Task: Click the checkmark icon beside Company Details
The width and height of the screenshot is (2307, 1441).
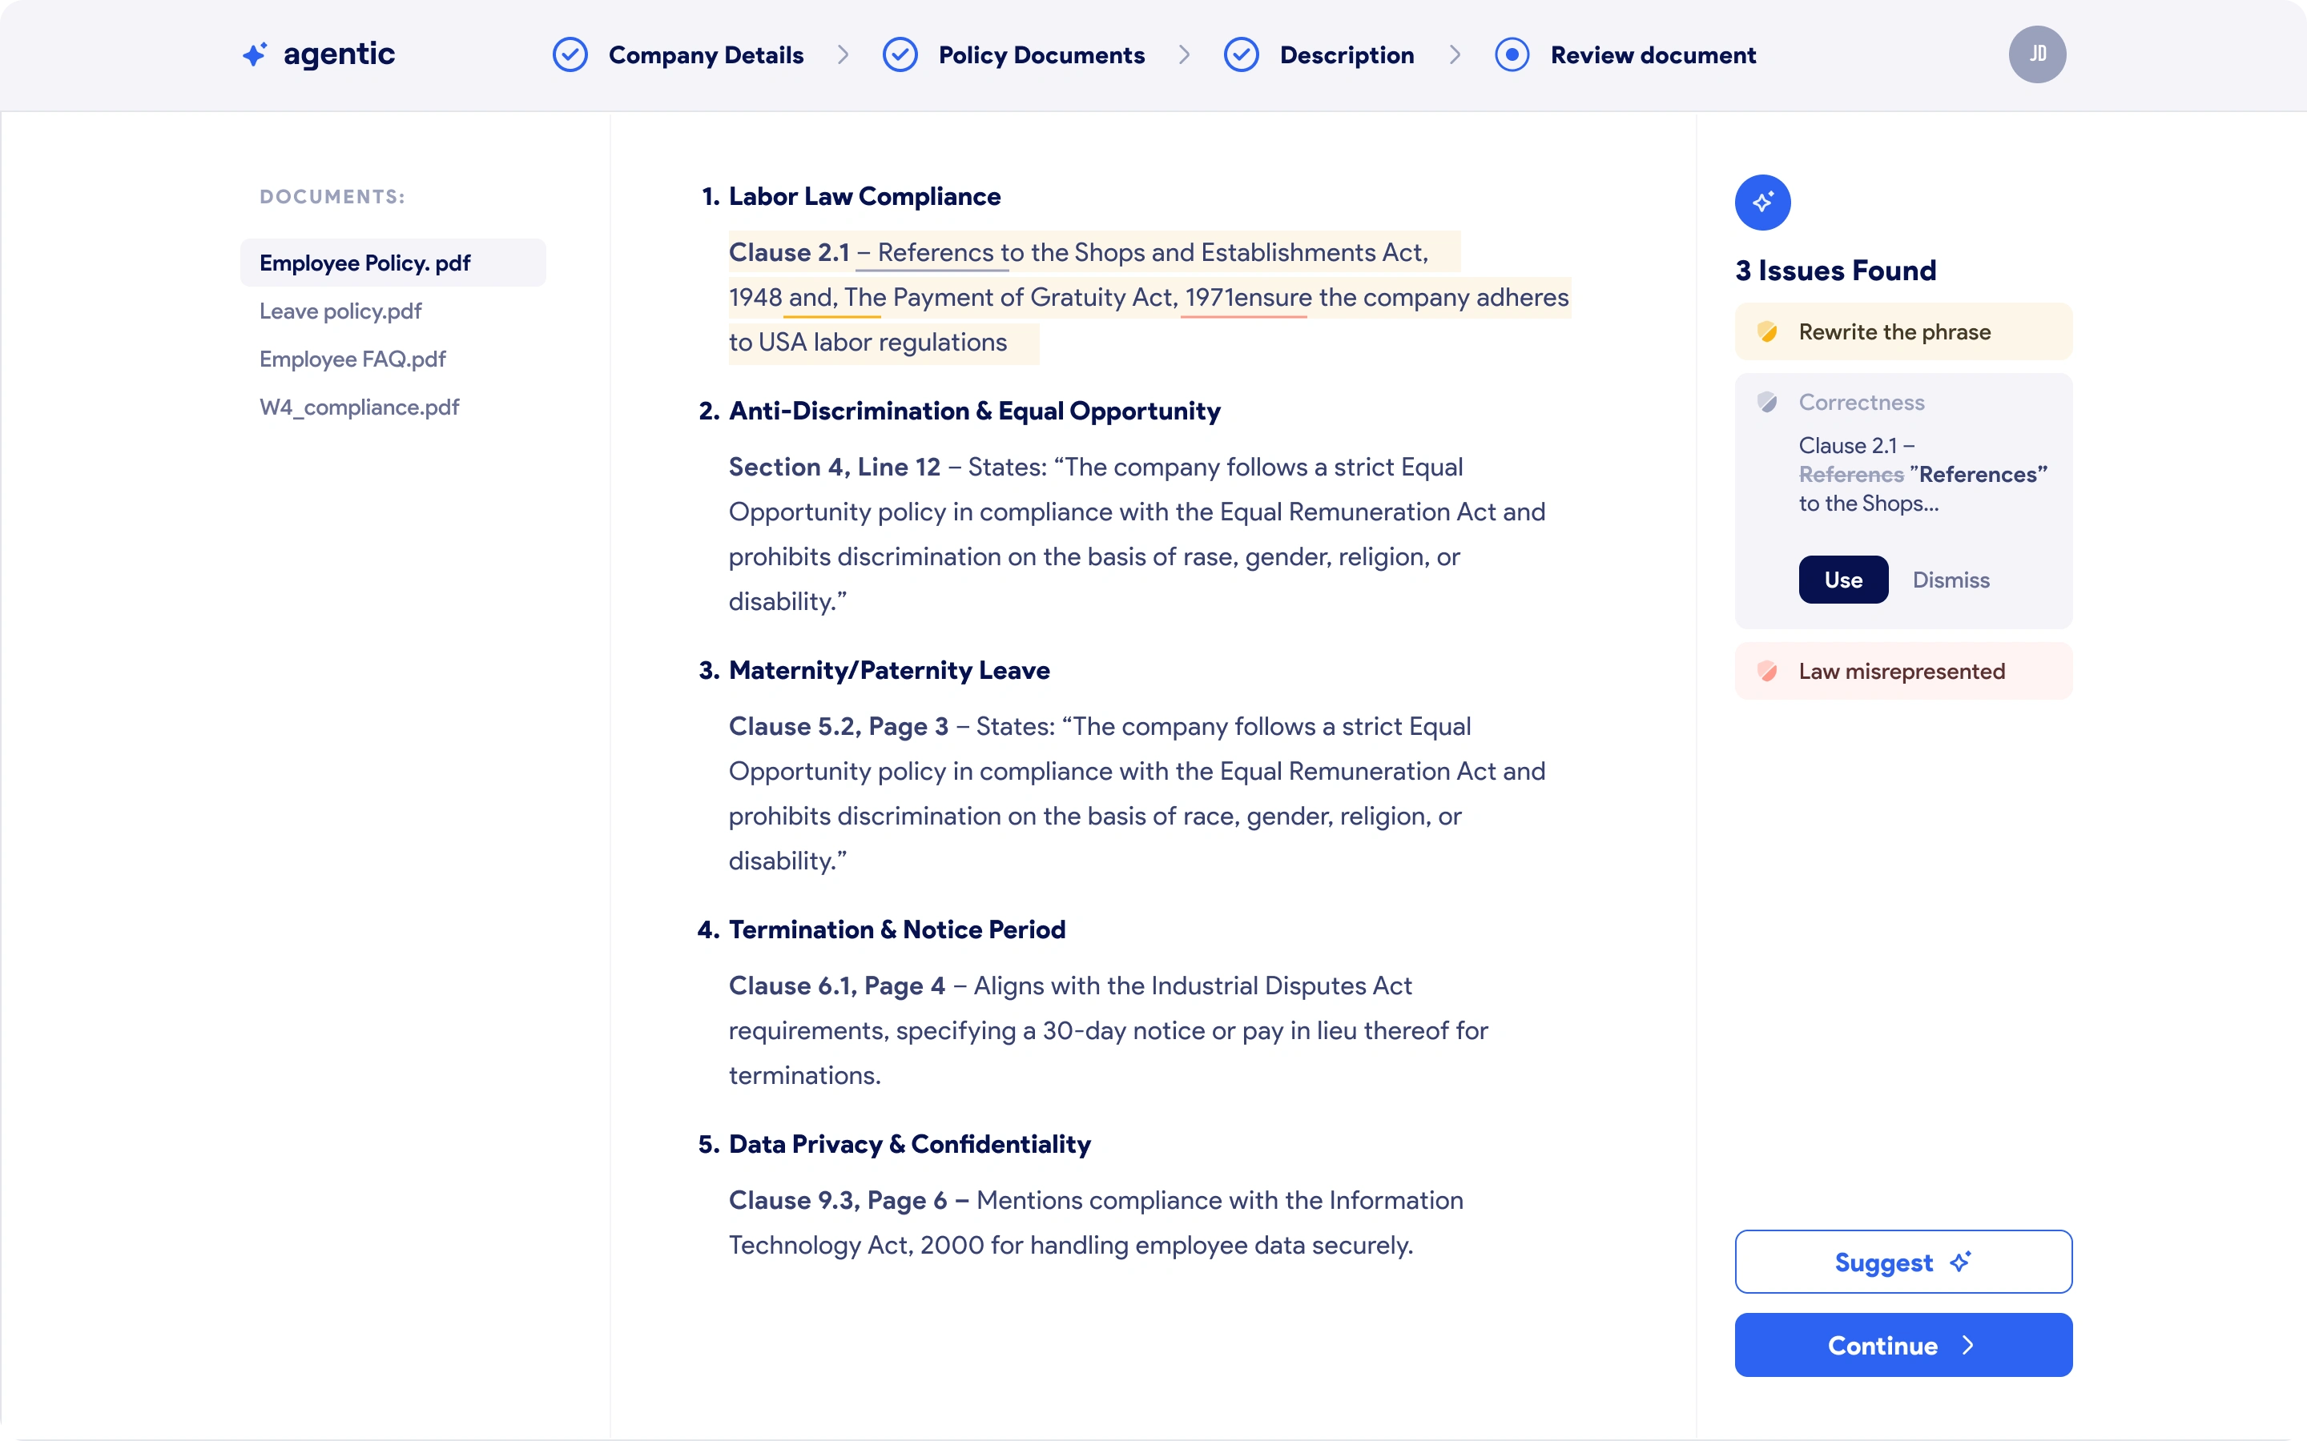Action: 570,55
